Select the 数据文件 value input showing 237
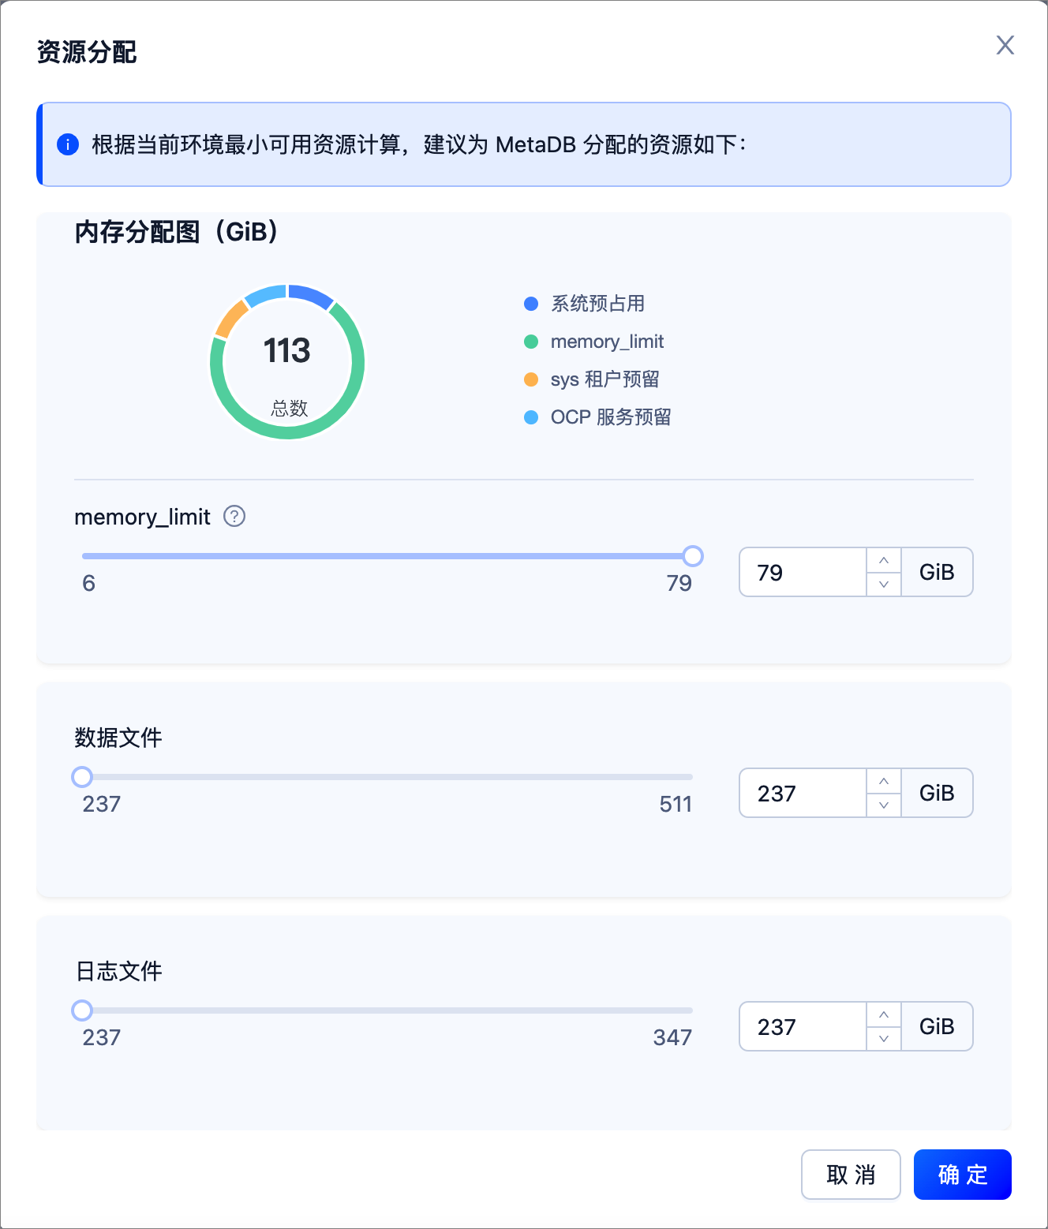The image size is (1048, 1229). click(x=803, y=793)
